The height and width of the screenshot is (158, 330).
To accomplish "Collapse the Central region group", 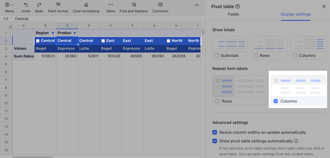I will coord(38,41).
